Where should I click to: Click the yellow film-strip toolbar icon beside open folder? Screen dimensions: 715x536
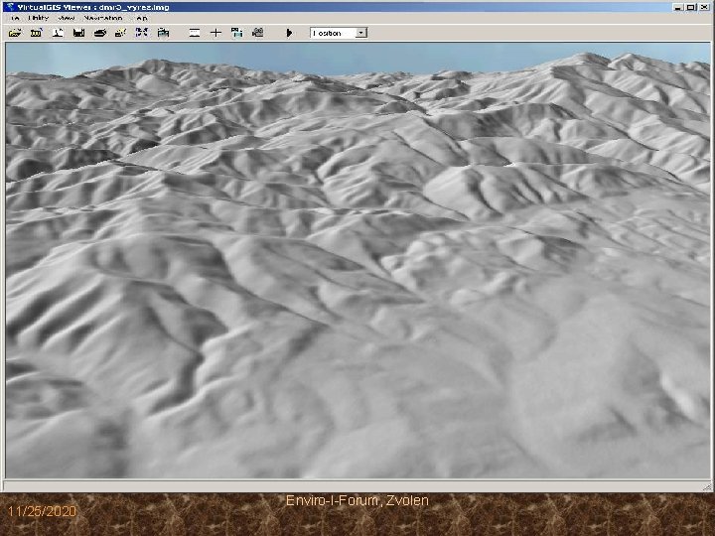[x=36, y=33]
